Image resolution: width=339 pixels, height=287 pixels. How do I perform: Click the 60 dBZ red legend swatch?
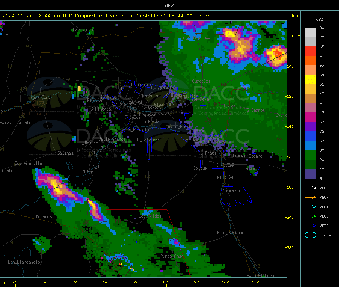[310, 51]
